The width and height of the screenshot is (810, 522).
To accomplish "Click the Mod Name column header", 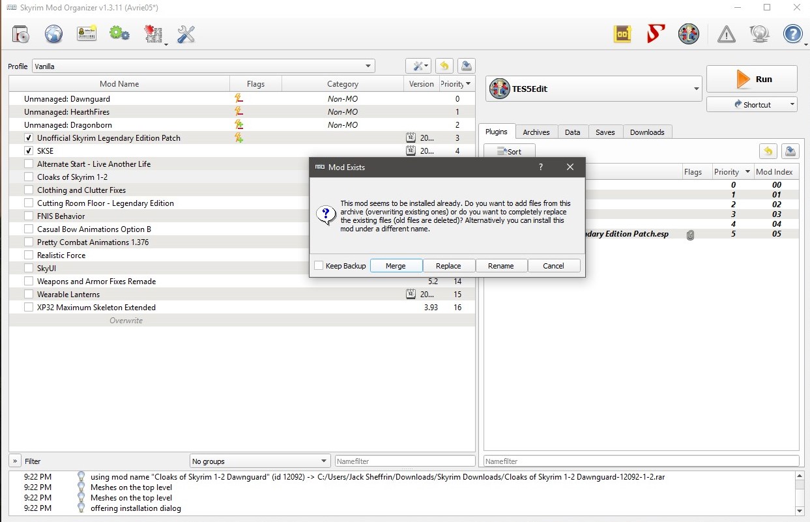I will pos(119,83).
